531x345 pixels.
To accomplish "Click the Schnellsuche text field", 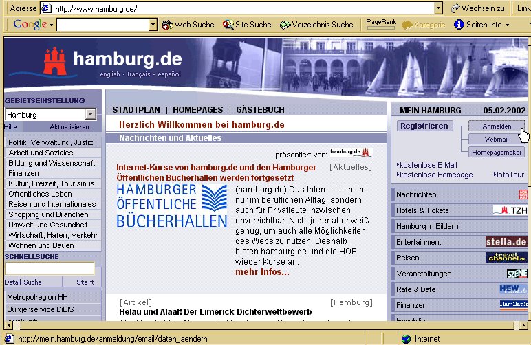I will pos(50,269).
